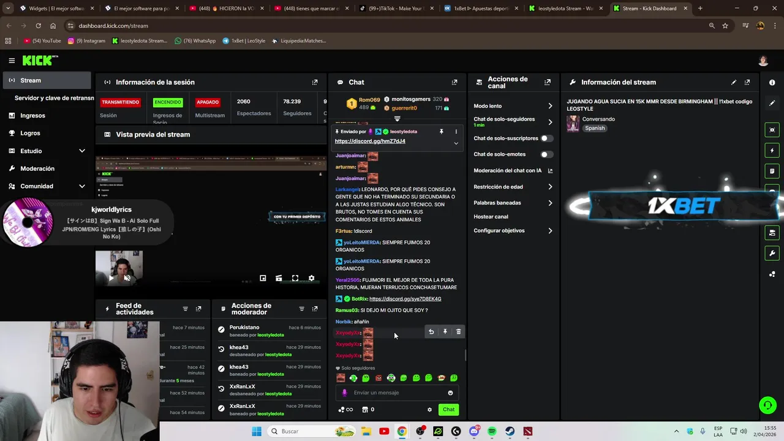Viewport: 784px width, 441px height.
Task: Click the browser address bar
Action: 386,26
